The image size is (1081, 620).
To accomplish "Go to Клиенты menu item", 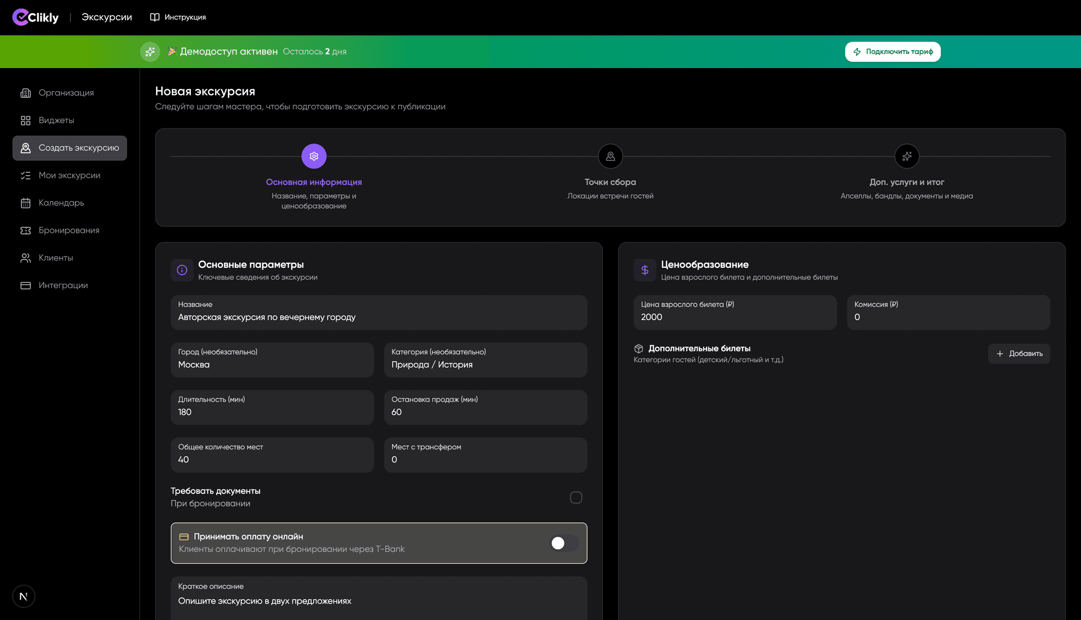I will (x=56, y=258).
